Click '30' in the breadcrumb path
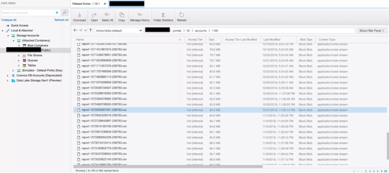The image size is (389, 174). 188,31
